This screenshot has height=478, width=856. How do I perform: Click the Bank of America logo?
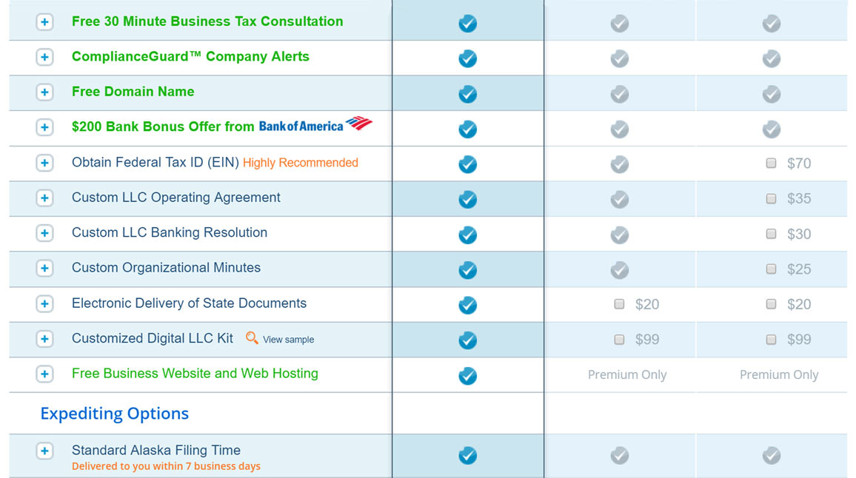coord(315,125)
